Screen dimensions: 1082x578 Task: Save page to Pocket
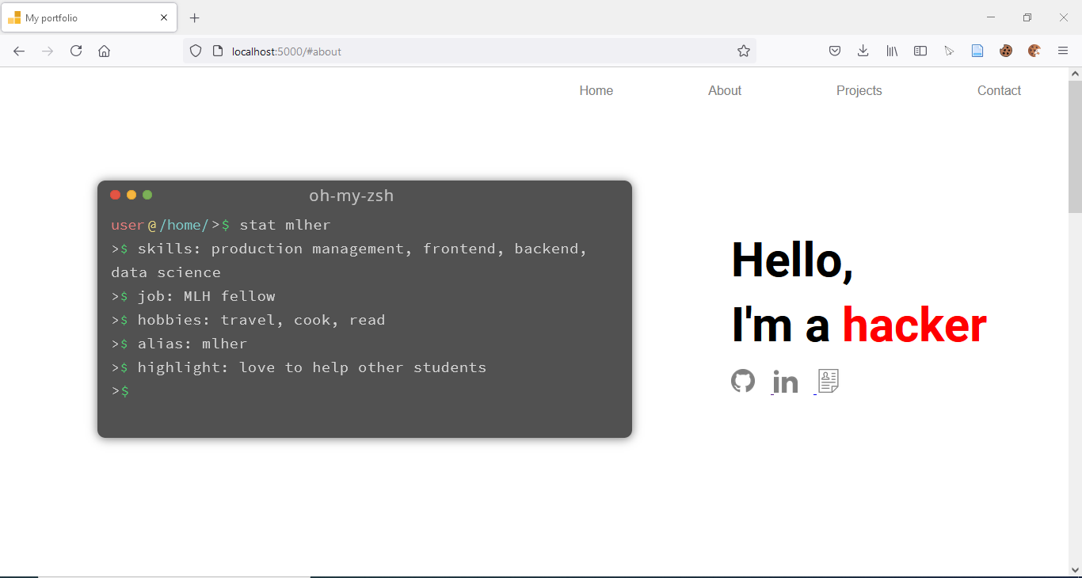(835, 51)
